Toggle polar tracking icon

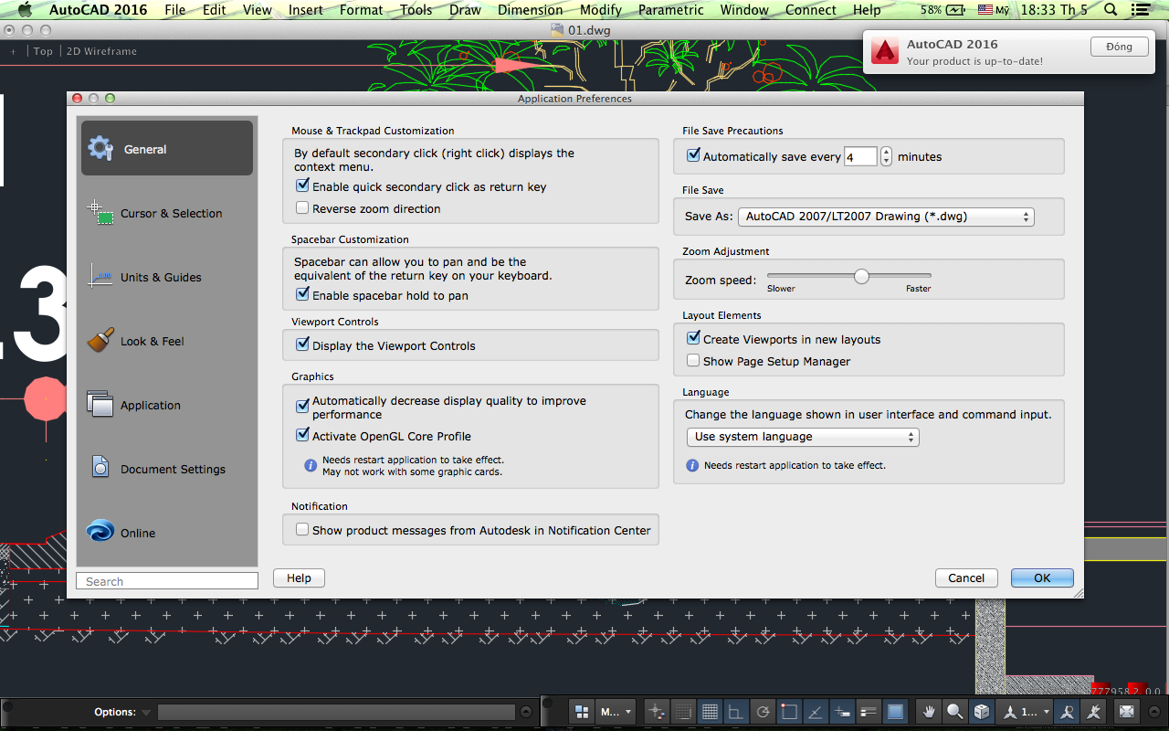coord(764,711)
